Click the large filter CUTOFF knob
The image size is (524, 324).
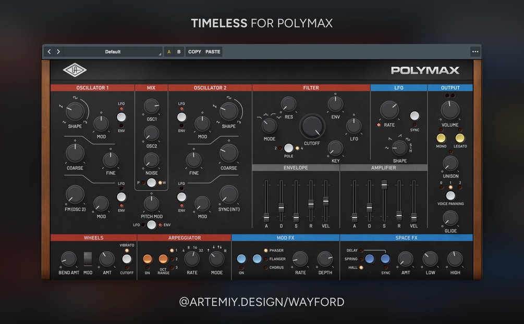tap(312, 126)
